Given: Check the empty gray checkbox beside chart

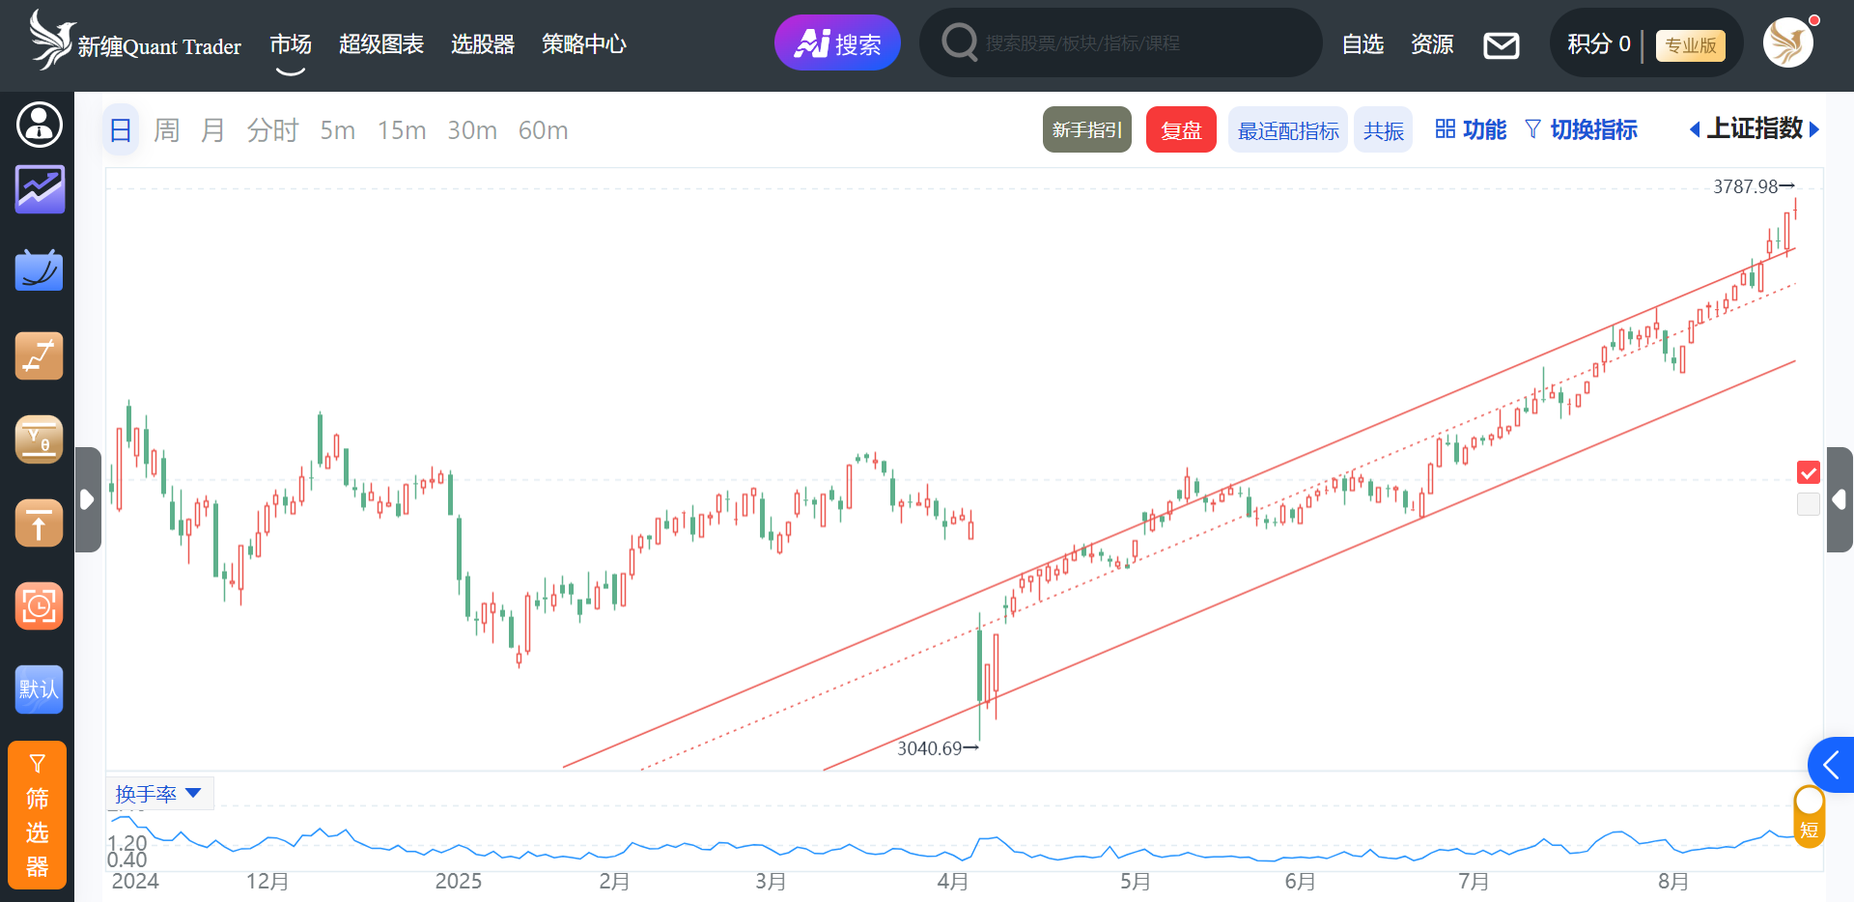Looking at the screenshot, I should [x=1808, y=503].
